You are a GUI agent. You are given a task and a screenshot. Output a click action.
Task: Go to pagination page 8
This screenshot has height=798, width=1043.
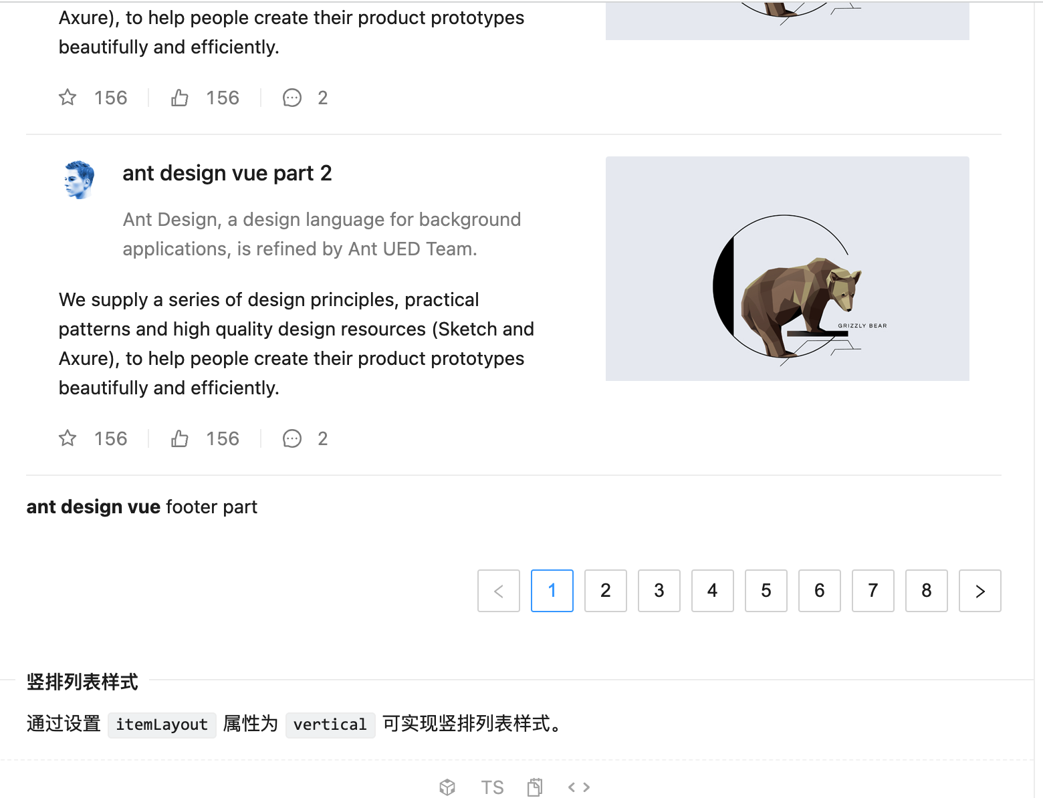927,591
